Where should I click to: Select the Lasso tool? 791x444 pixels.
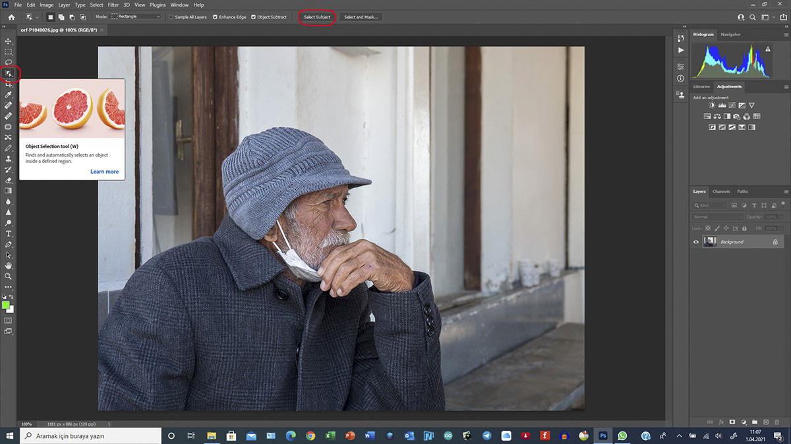(x=9, y=62)
